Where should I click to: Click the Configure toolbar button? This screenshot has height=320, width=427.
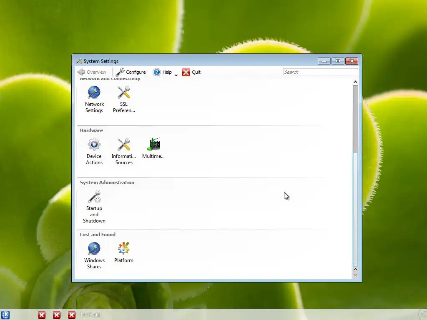(x=131, y=72)
